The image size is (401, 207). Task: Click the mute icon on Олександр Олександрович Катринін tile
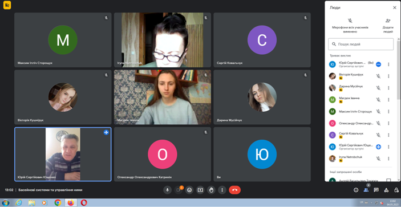point(205,132)
